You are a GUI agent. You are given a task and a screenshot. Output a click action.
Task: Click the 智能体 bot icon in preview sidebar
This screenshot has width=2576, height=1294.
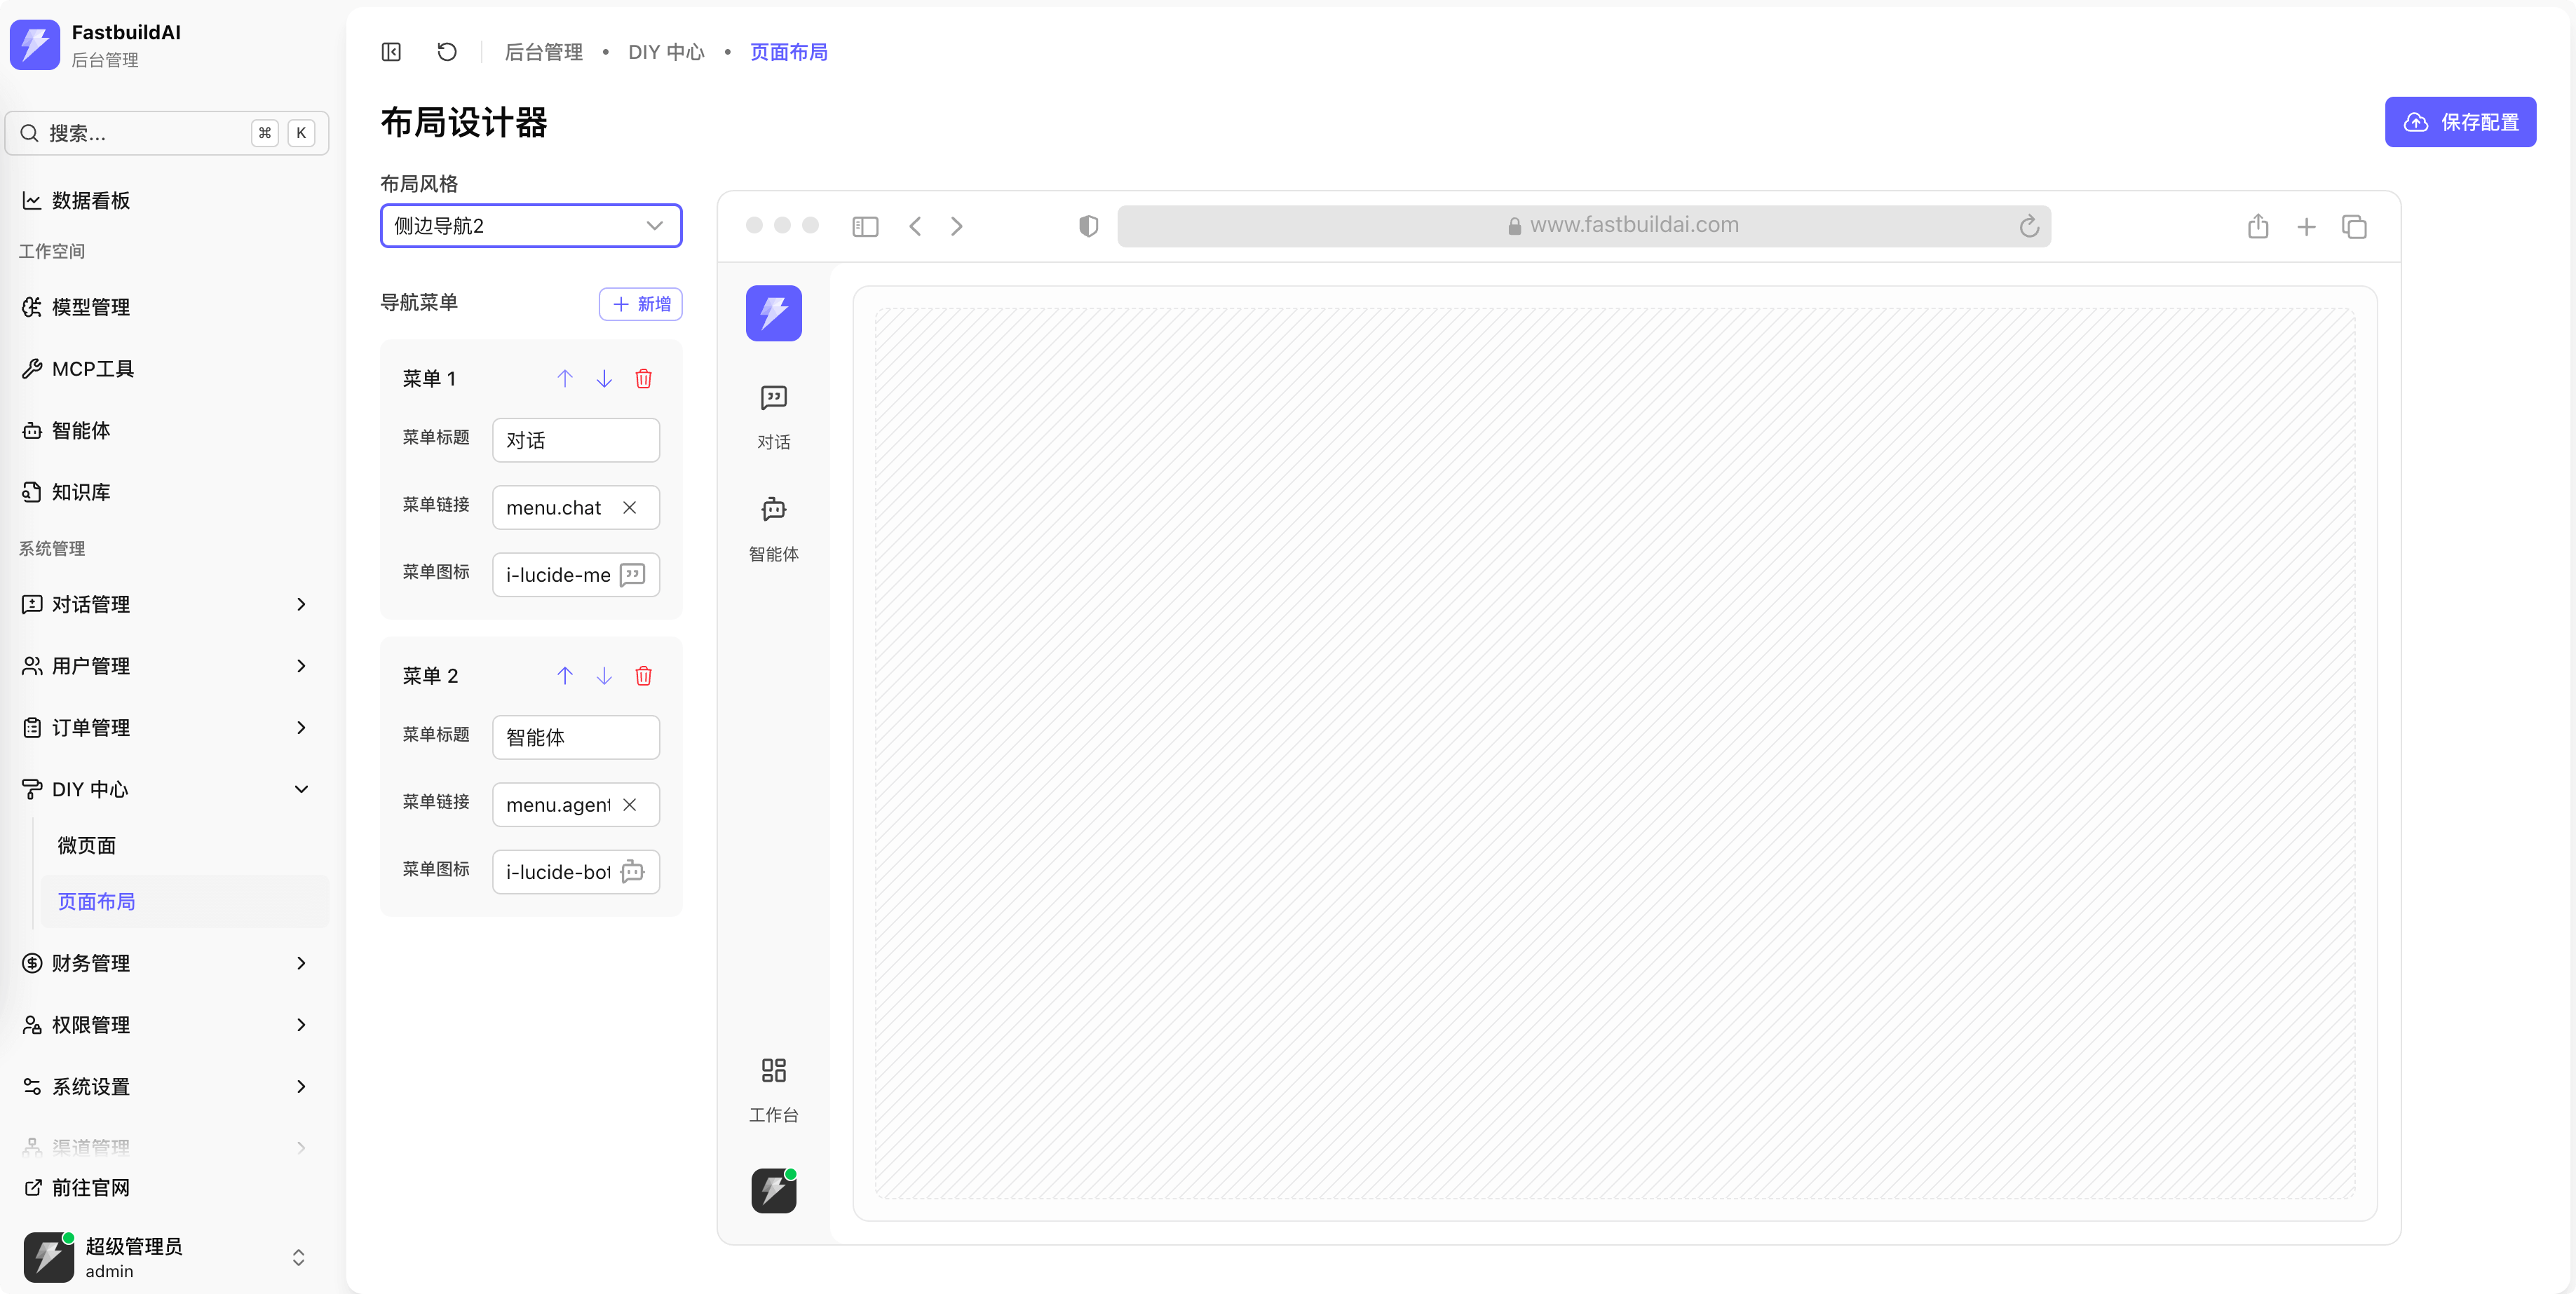(773, 509)
